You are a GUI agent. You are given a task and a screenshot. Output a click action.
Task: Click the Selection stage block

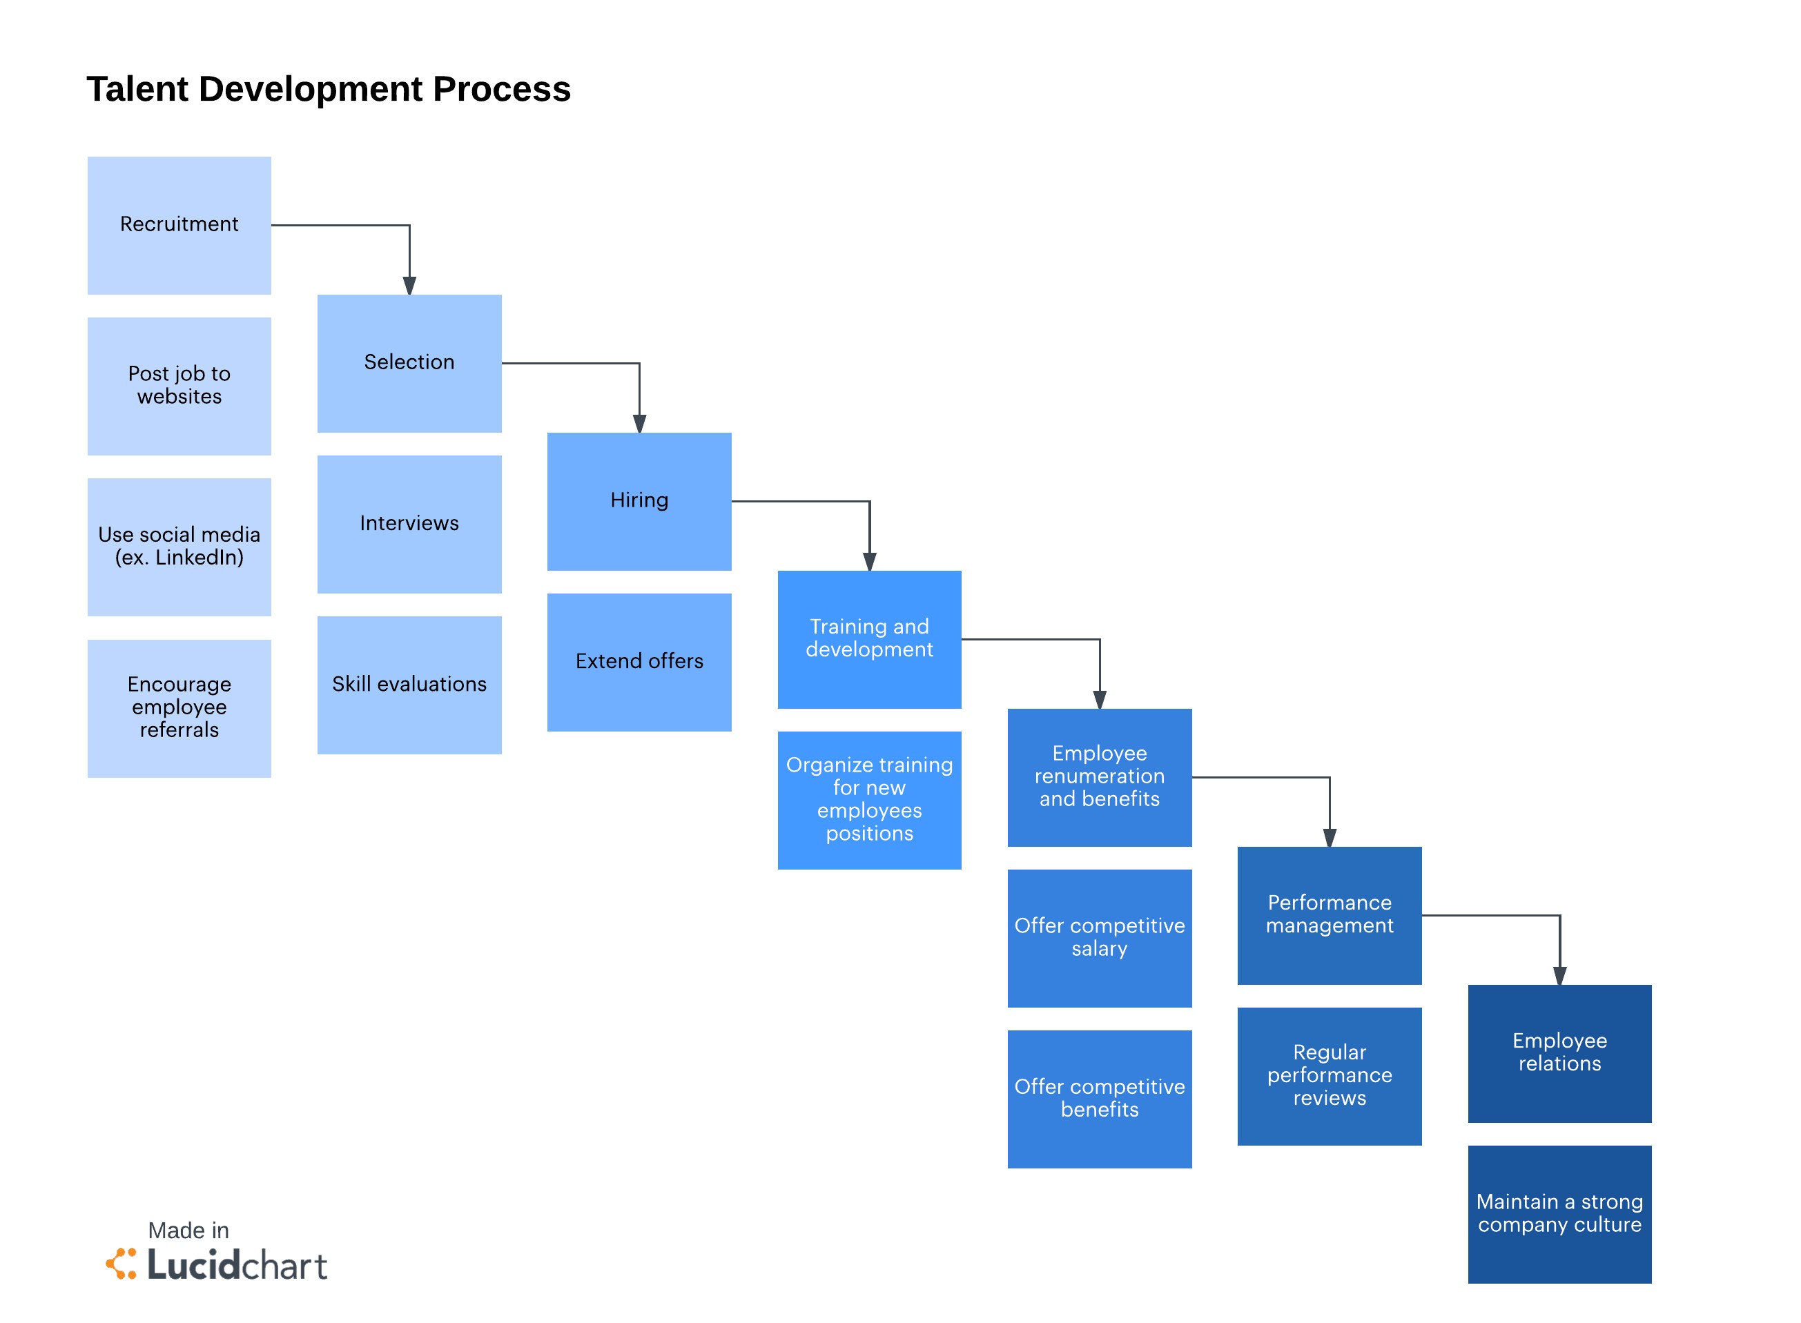(x=405, y=338)
